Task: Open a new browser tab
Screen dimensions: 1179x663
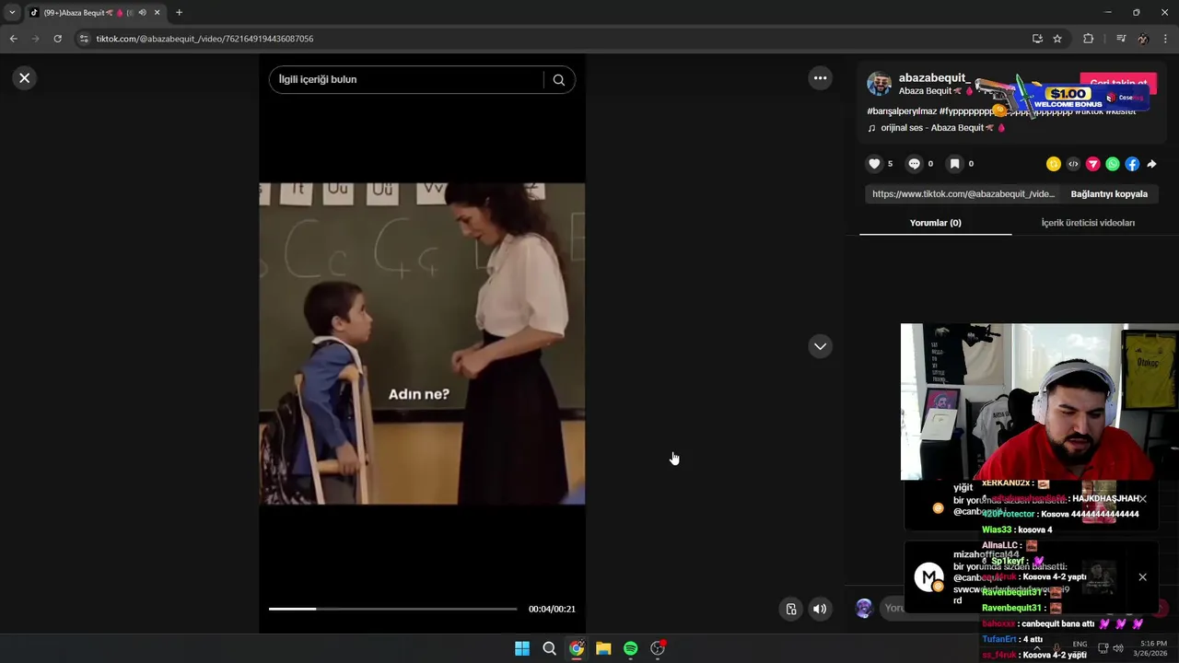Action: pyautogui.click(x=179, y=13)
